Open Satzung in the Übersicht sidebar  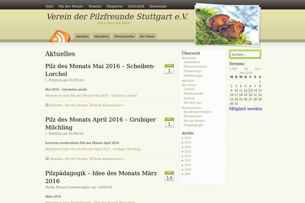pyautogui.click(x=189, y=98)
